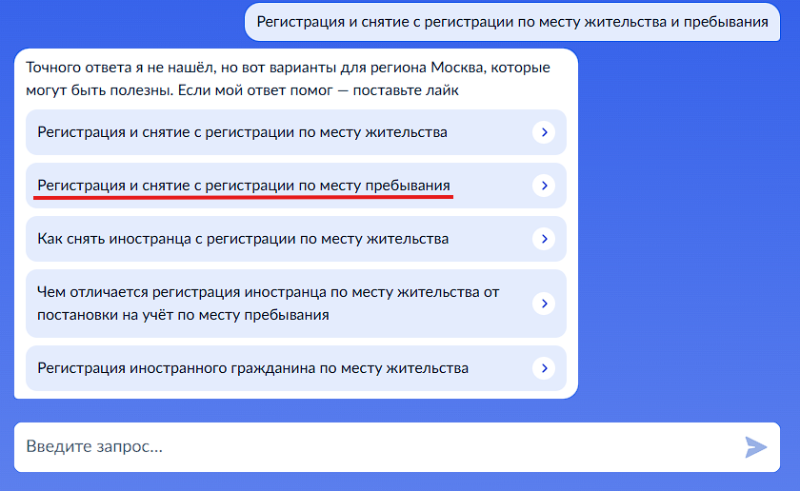Screen dimensions: 800x491
Task: Open chevron for 'Как снять иностранца с регистрации'
Action: pyautogui.click(x=544, y=239)
